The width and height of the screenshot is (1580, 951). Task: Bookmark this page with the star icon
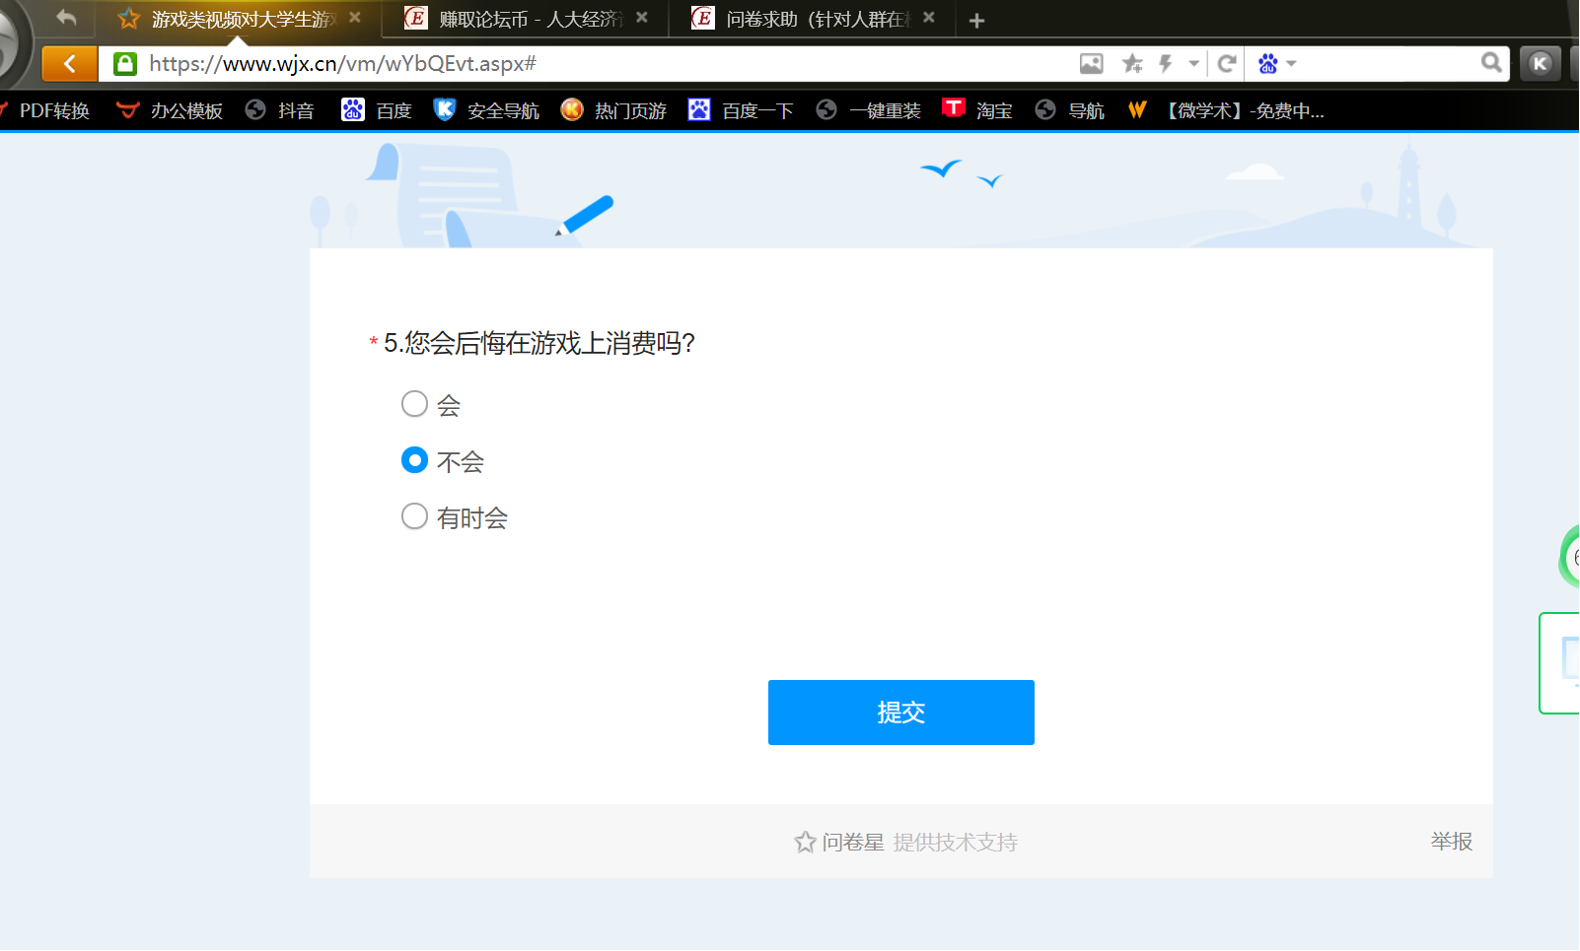(1132, 64)
